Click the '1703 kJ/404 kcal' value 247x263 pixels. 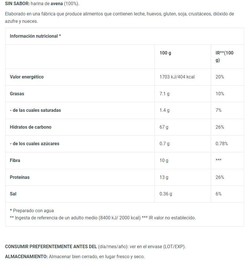(x=177, y=77)
